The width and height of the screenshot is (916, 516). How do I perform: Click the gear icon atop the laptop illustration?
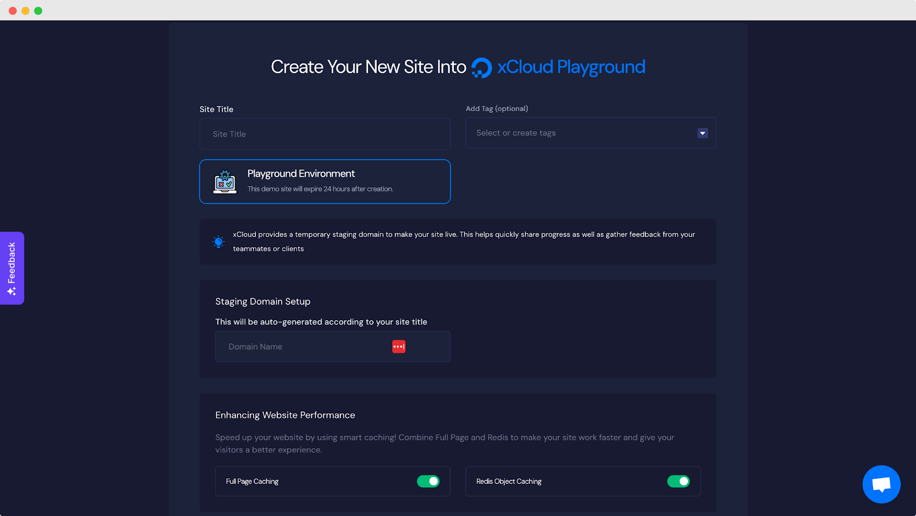coord(226,175)
